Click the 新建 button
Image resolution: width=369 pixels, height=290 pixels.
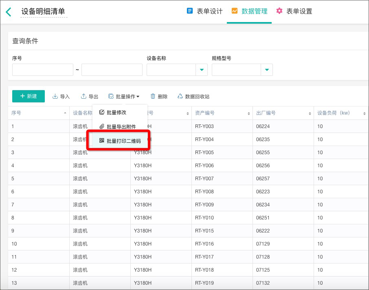pos(29,96)
